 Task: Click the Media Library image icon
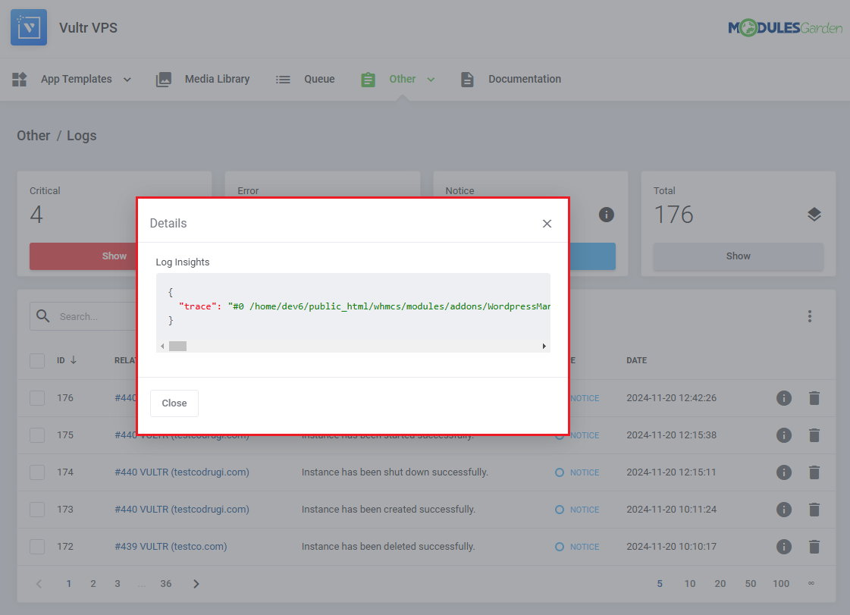click(164, 79)
